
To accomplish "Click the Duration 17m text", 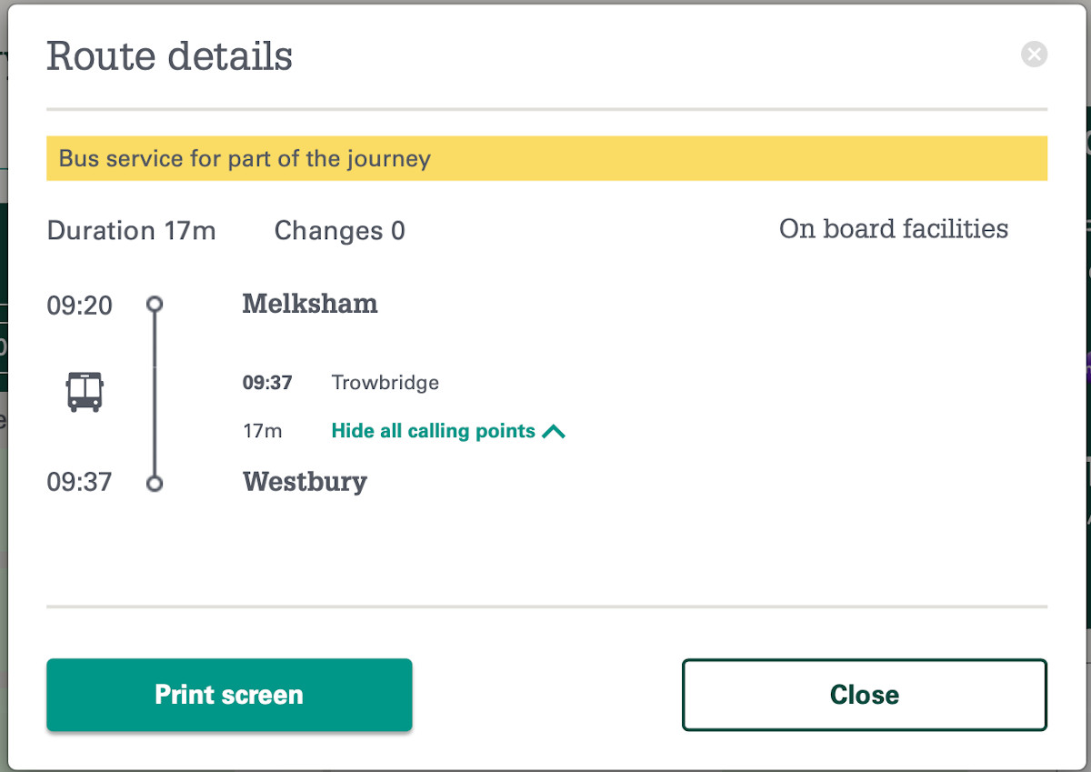I will pyautogui.click(x=132, y=231).
